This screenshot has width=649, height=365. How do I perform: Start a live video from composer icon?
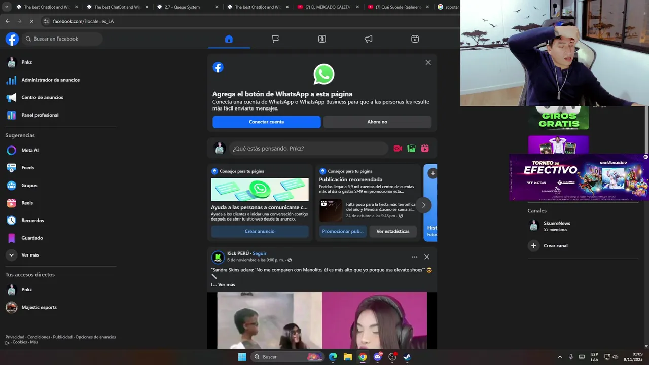point(398,149)
